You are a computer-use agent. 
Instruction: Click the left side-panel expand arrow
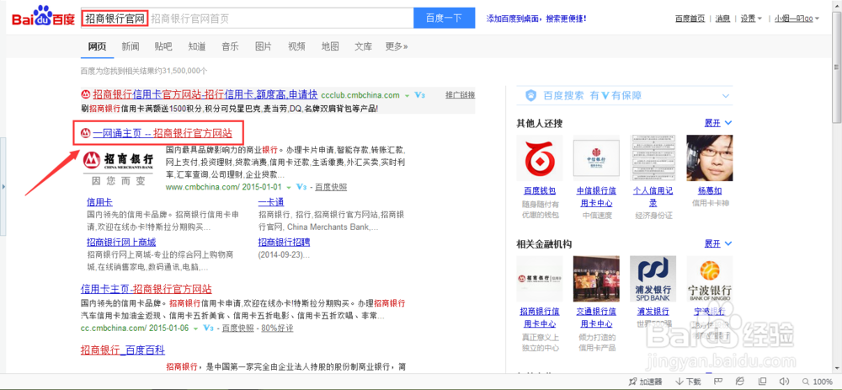(x=3, y=186)
